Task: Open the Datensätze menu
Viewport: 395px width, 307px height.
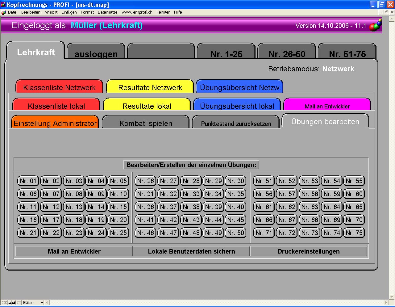Action: [x=107, y=12]
